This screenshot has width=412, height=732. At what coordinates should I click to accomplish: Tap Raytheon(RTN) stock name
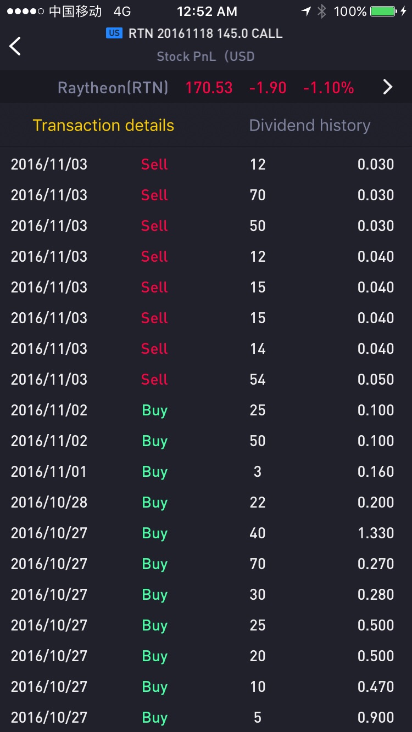coord(113,87)
